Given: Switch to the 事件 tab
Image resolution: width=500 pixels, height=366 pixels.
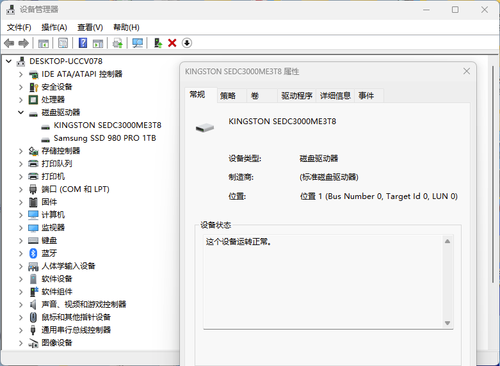Looking at the screenshot, I should pyautogui.click(x=369, y=95).
